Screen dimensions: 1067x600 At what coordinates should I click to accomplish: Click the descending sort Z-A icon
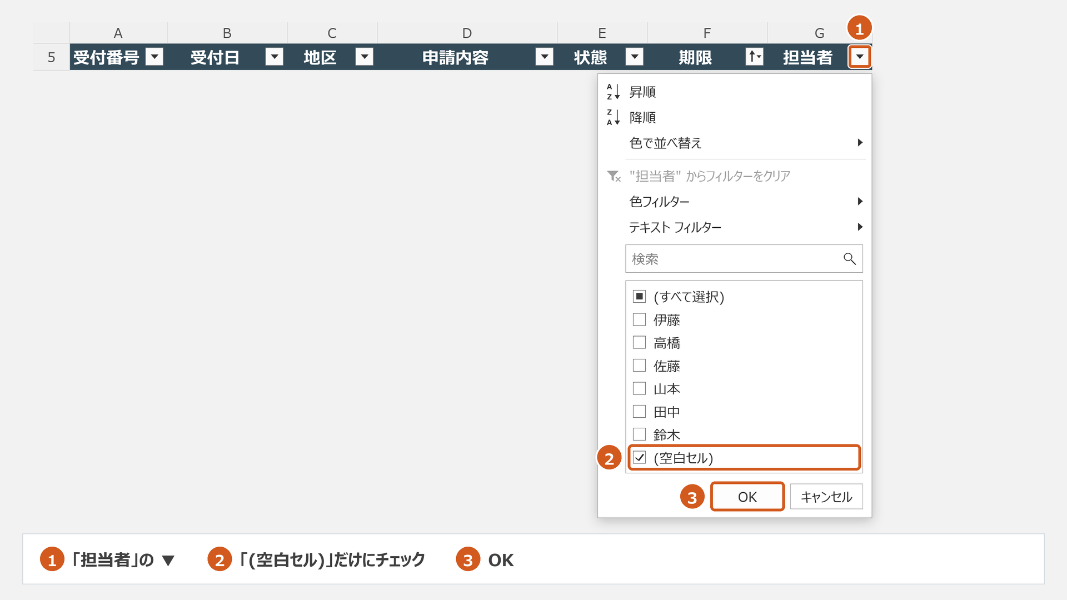[613, 117]
